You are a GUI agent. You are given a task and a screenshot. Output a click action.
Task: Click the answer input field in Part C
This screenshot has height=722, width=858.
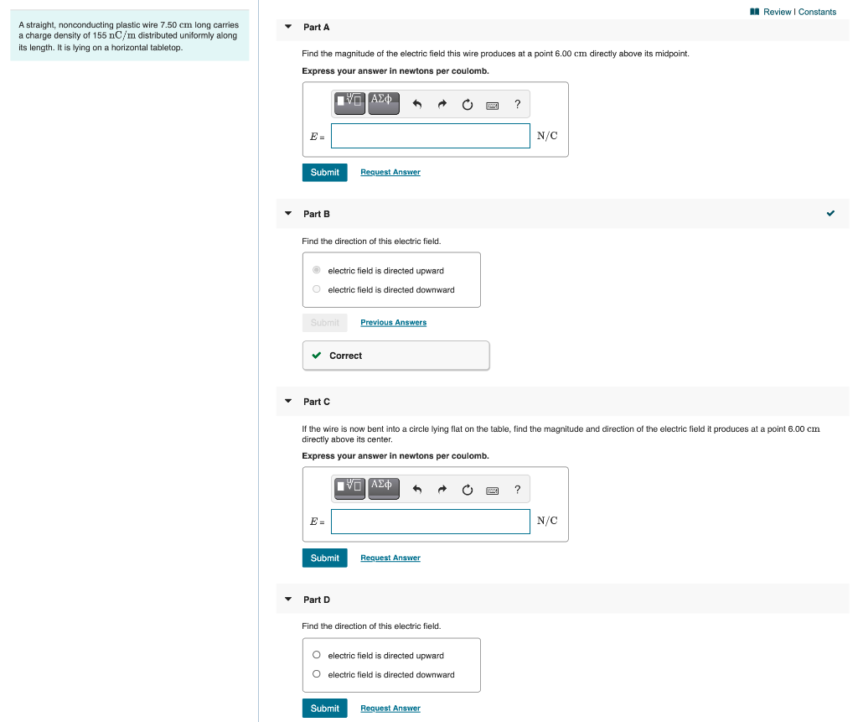point(430,521)
